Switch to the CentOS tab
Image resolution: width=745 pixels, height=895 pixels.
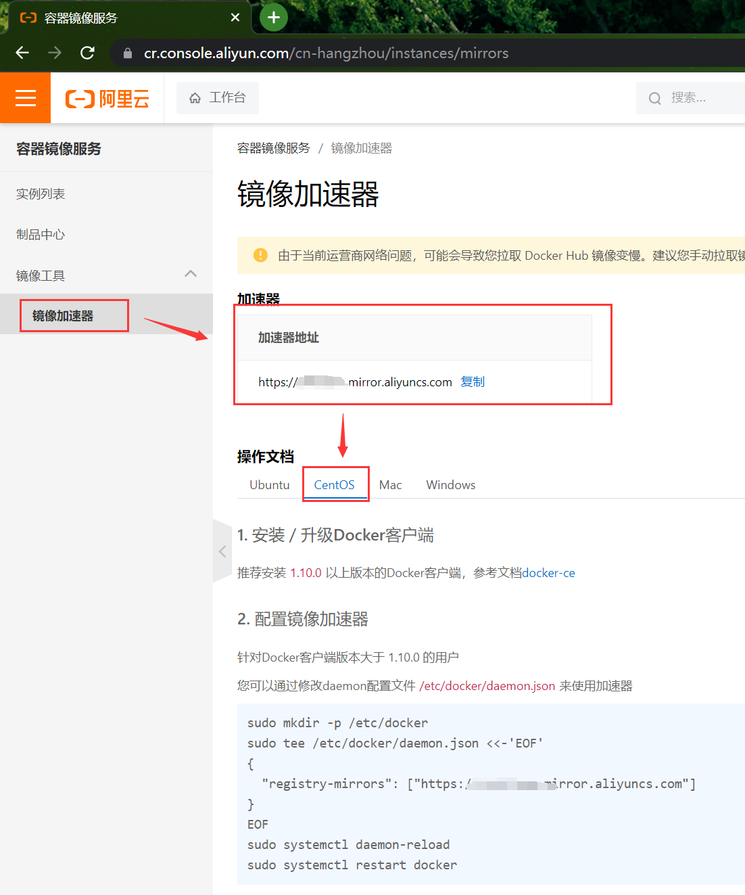tap(334, 484)
